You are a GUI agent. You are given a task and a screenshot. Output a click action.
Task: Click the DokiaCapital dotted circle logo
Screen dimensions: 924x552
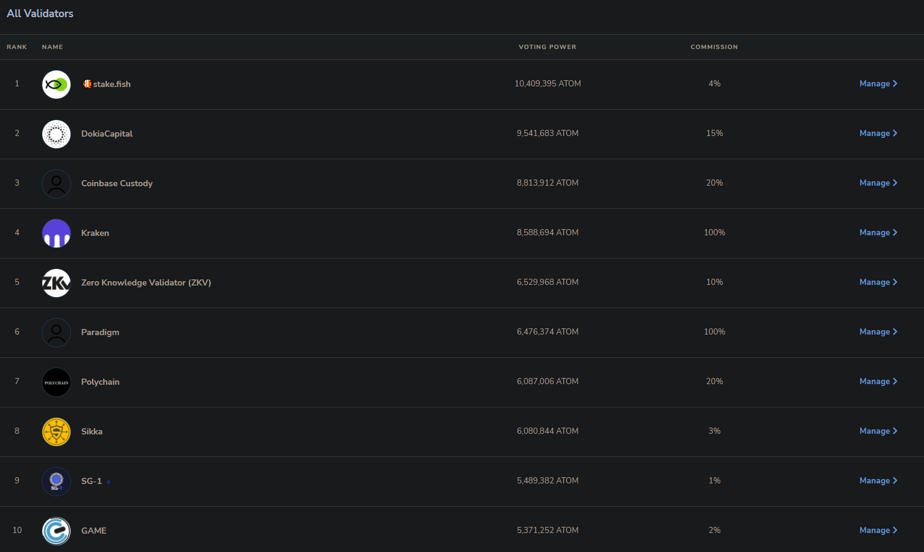pos(56,134)
